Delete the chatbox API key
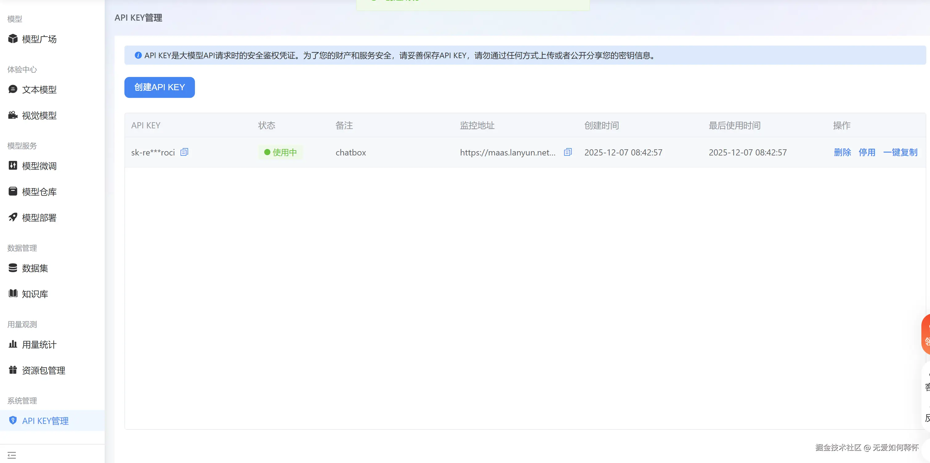This screenshot has height=463, width=930. [842, 152]
